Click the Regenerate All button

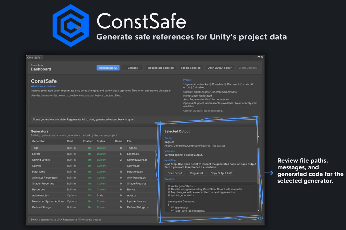[108, 68]
